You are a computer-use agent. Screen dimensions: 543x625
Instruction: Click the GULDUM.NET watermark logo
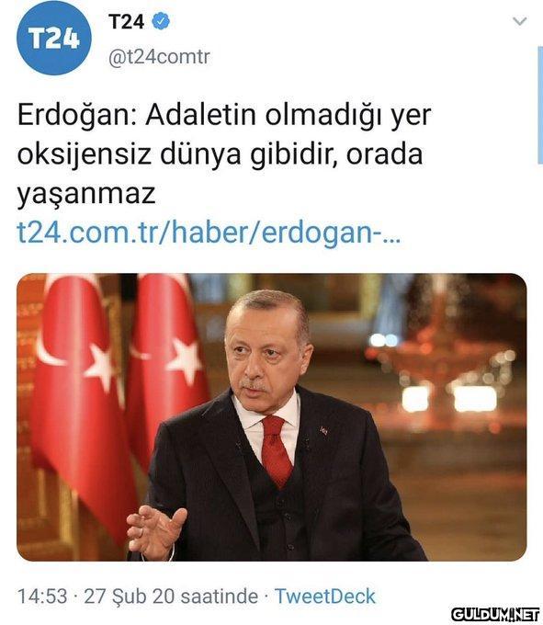495,614
